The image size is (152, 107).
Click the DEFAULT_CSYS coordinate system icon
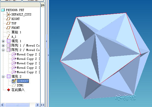pos(8,14)
